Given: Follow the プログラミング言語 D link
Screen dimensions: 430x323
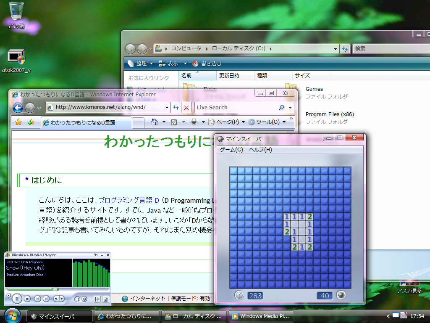Looking at the screenshot, I should point(129,200).
